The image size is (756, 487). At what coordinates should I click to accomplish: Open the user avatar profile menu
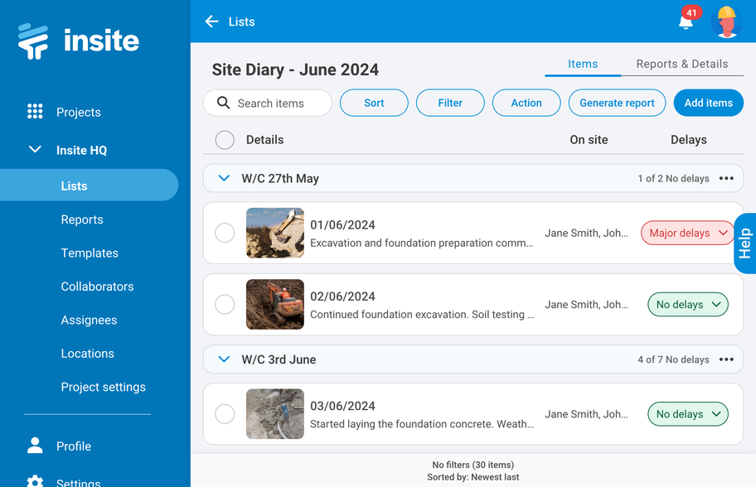(726, 22)
